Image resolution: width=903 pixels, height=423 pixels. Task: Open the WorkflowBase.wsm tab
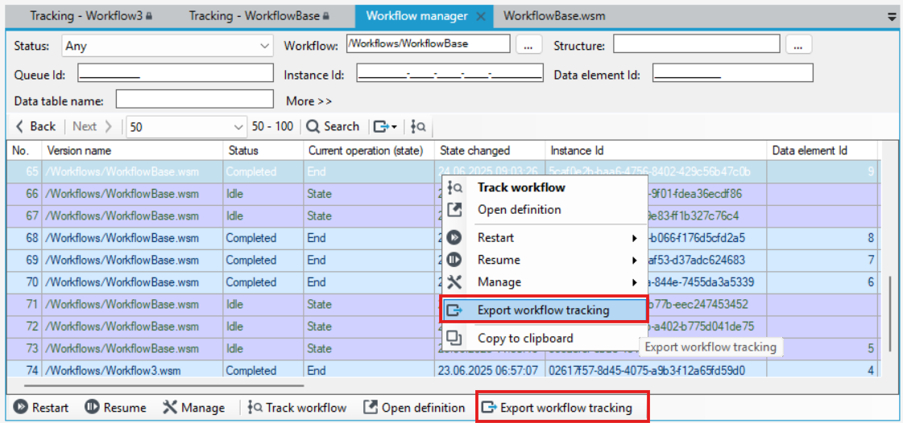pyautogui.click(x=554, y=15)
